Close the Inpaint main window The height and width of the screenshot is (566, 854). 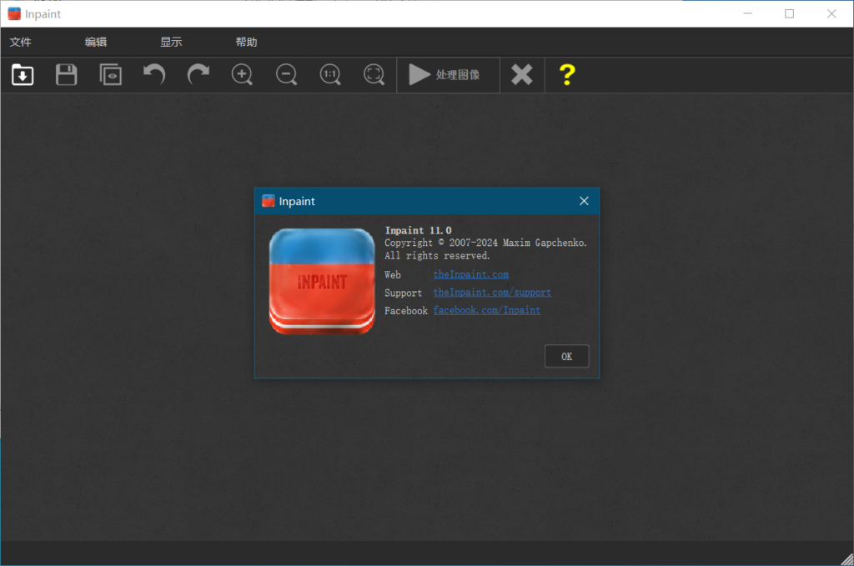click(x=831, y=13)
